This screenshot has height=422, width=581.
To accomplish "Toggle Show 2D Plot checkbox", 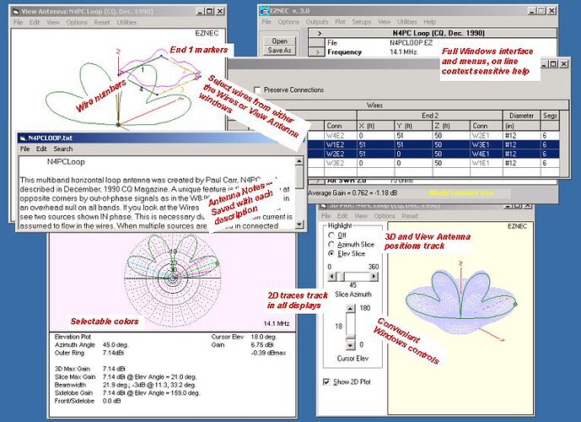I will click(326, 382).
